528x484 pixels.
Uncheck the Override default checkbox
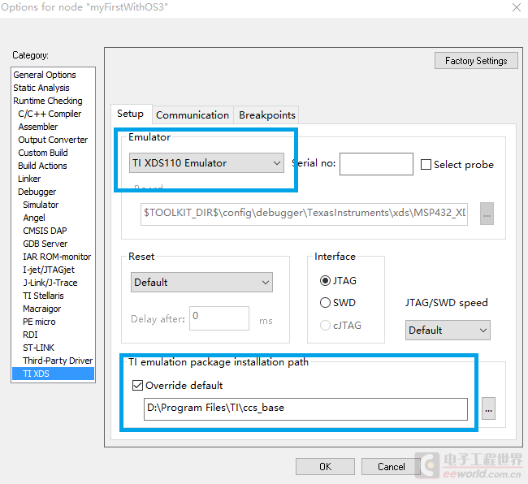point(137,385)
